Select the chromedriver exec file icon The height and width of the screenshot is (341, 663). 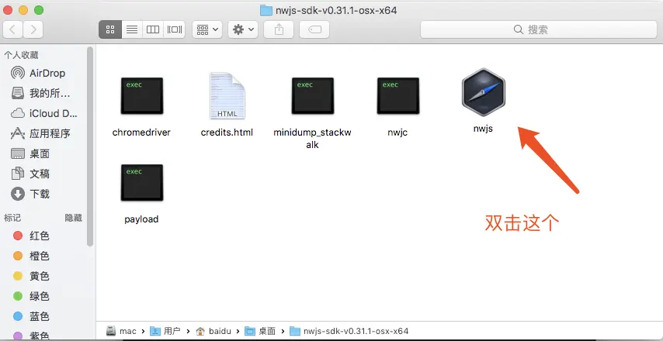pos(141,96)
